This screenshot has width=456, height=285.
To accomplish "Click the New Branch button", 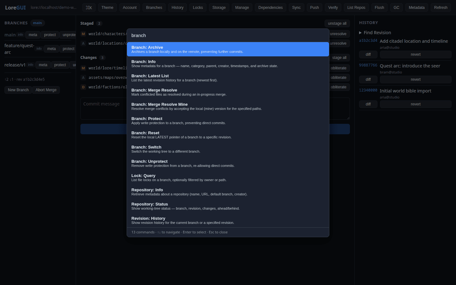I will (18, 90).
